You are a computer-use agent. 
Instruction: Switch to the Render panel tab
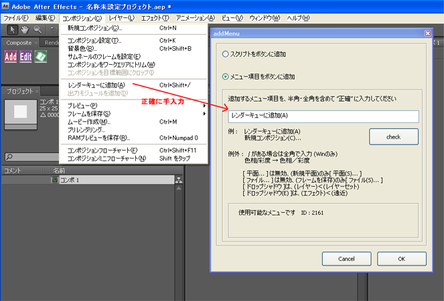click(52, 43)
